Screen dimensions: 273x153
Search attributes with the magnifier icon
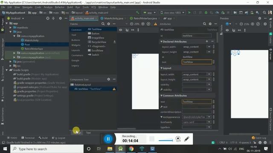point(205,24)
